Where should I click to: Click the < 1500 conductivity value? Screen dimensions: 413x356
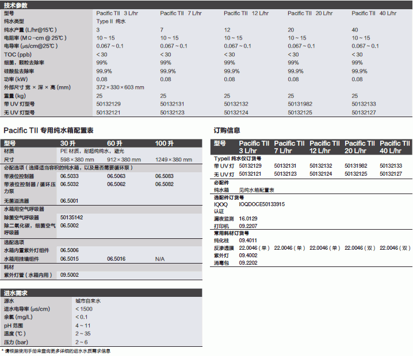coord(84,309)
